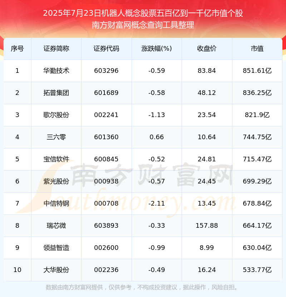Click row number 10

coord(17,270)
